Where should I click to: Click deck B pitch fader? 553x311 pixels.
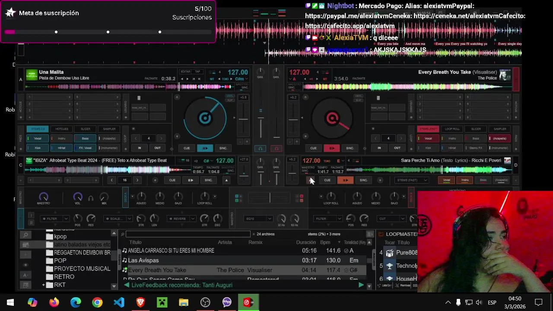pyautogui.click(x=293, y=120)
